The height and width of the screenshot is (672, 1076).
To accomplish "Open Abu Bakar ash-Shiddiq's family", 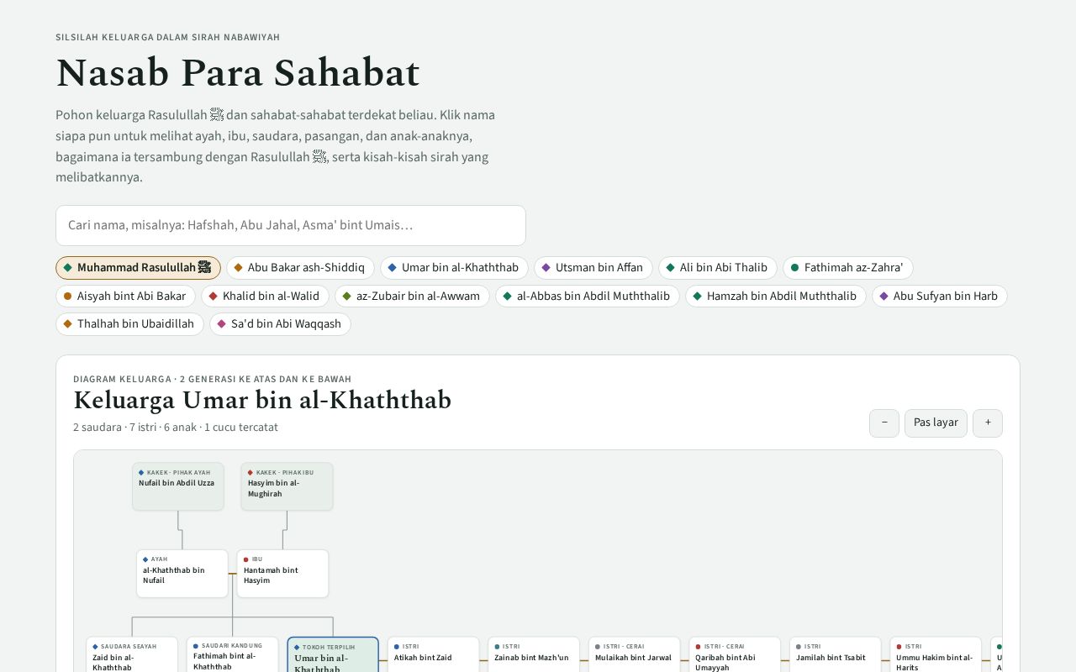I will (x=300, y=268).
